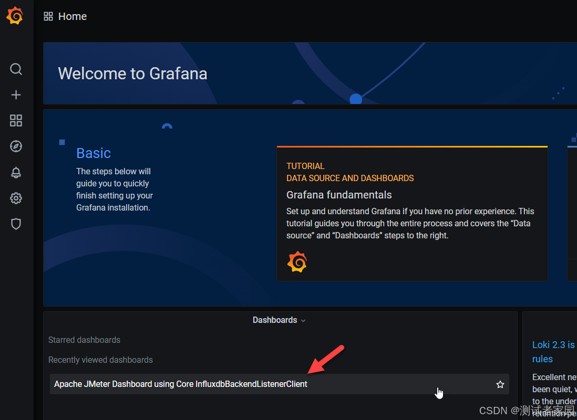Screen dimensions: 577x420
Task: Open the Configuration gear icon
Action: click(x=16, y=198)
